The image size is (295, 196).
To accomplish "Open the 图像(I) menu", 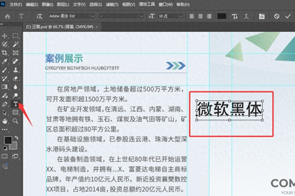I will coord(48,5).
